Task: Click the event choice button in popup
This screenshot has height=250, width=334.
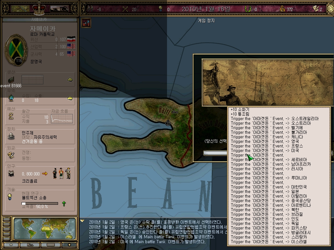Action: click(x=215, y=153)
